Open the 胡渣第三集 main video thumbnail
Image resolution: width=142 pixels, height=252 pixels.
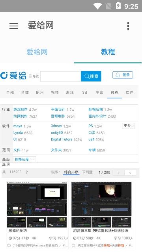(x=101, y=199)
